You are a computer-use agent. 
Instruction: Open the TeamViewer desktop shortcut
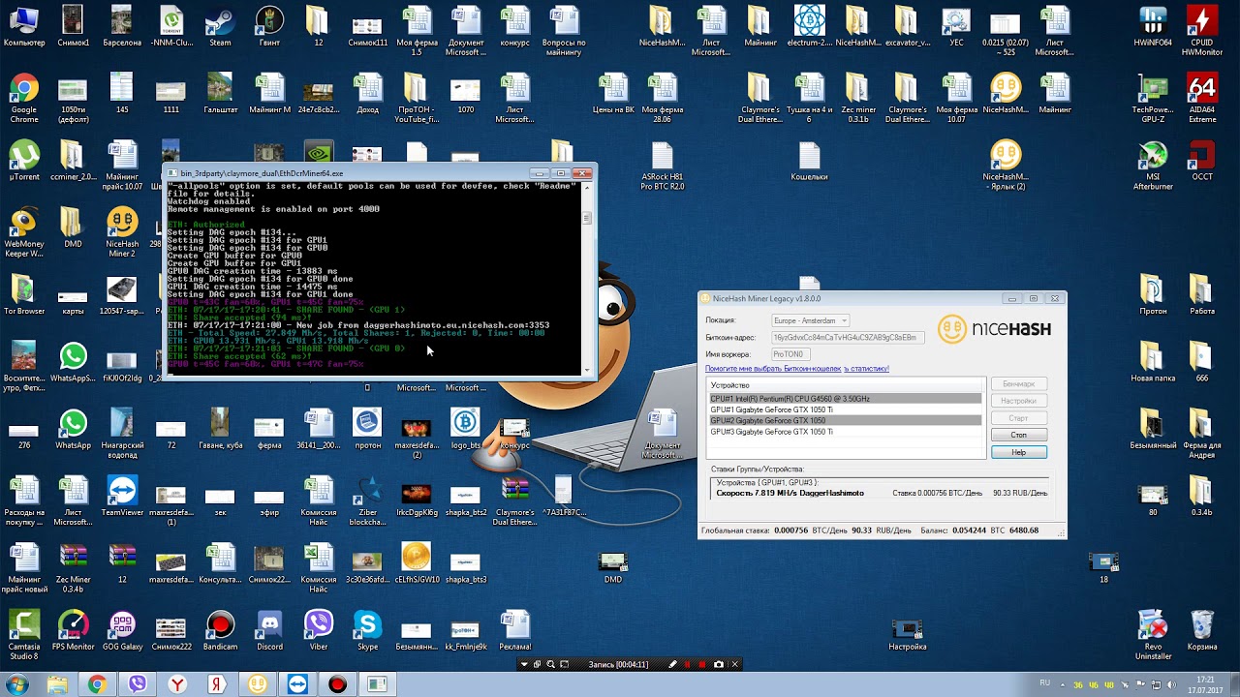[122, 491]
